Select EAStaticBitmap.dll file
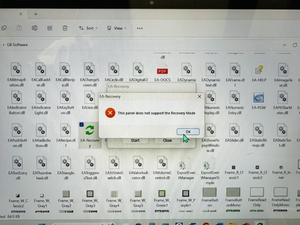300x225 pixels. (x=258, y=135)
